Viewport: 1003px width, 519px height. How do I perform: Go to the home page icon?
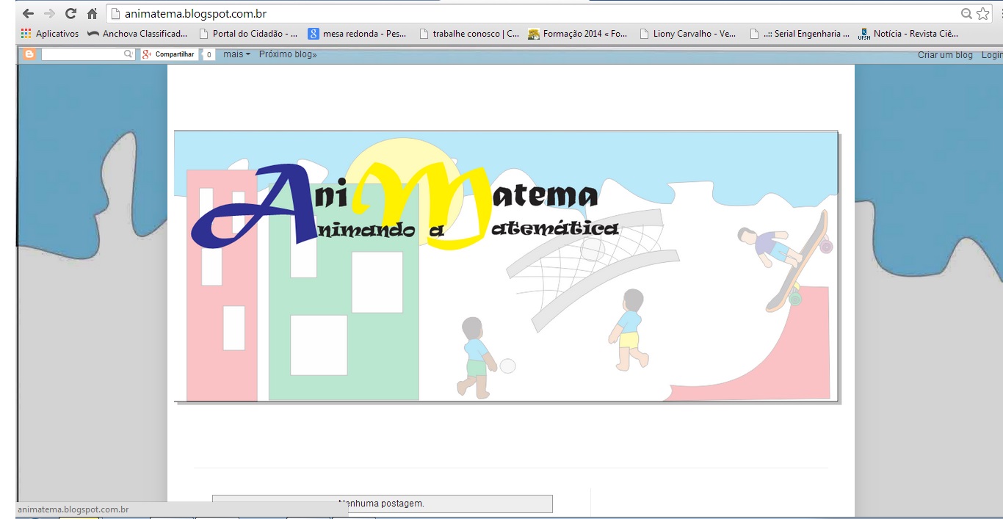point(93,14)
